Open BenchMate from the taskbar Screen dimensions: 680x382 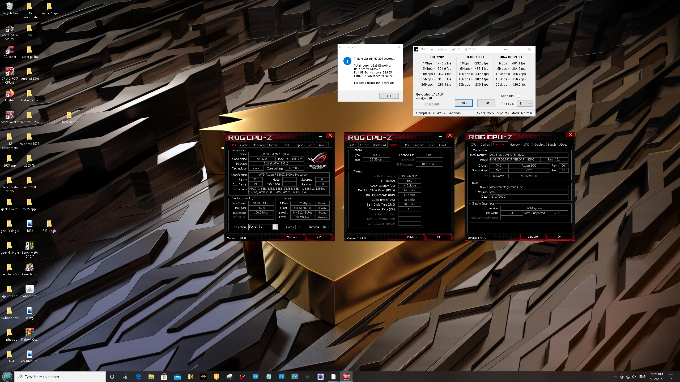tap(190, 376)
